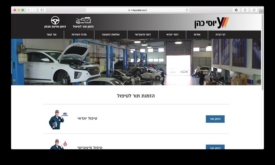Show the Safari tab overview

click(x=254, y=10)
